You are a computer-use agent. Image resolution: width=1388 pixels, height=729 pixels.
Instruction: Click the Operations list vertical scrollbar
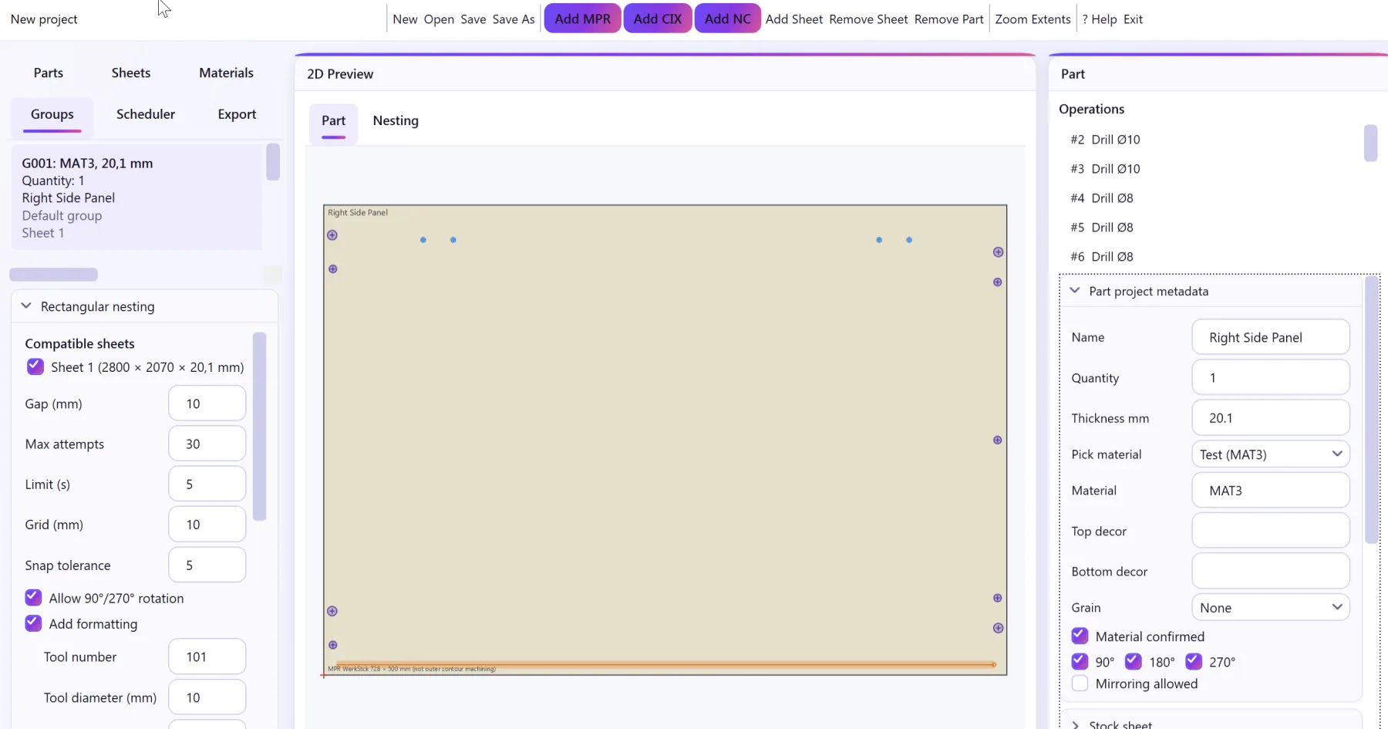click(x=1370, y=143)
